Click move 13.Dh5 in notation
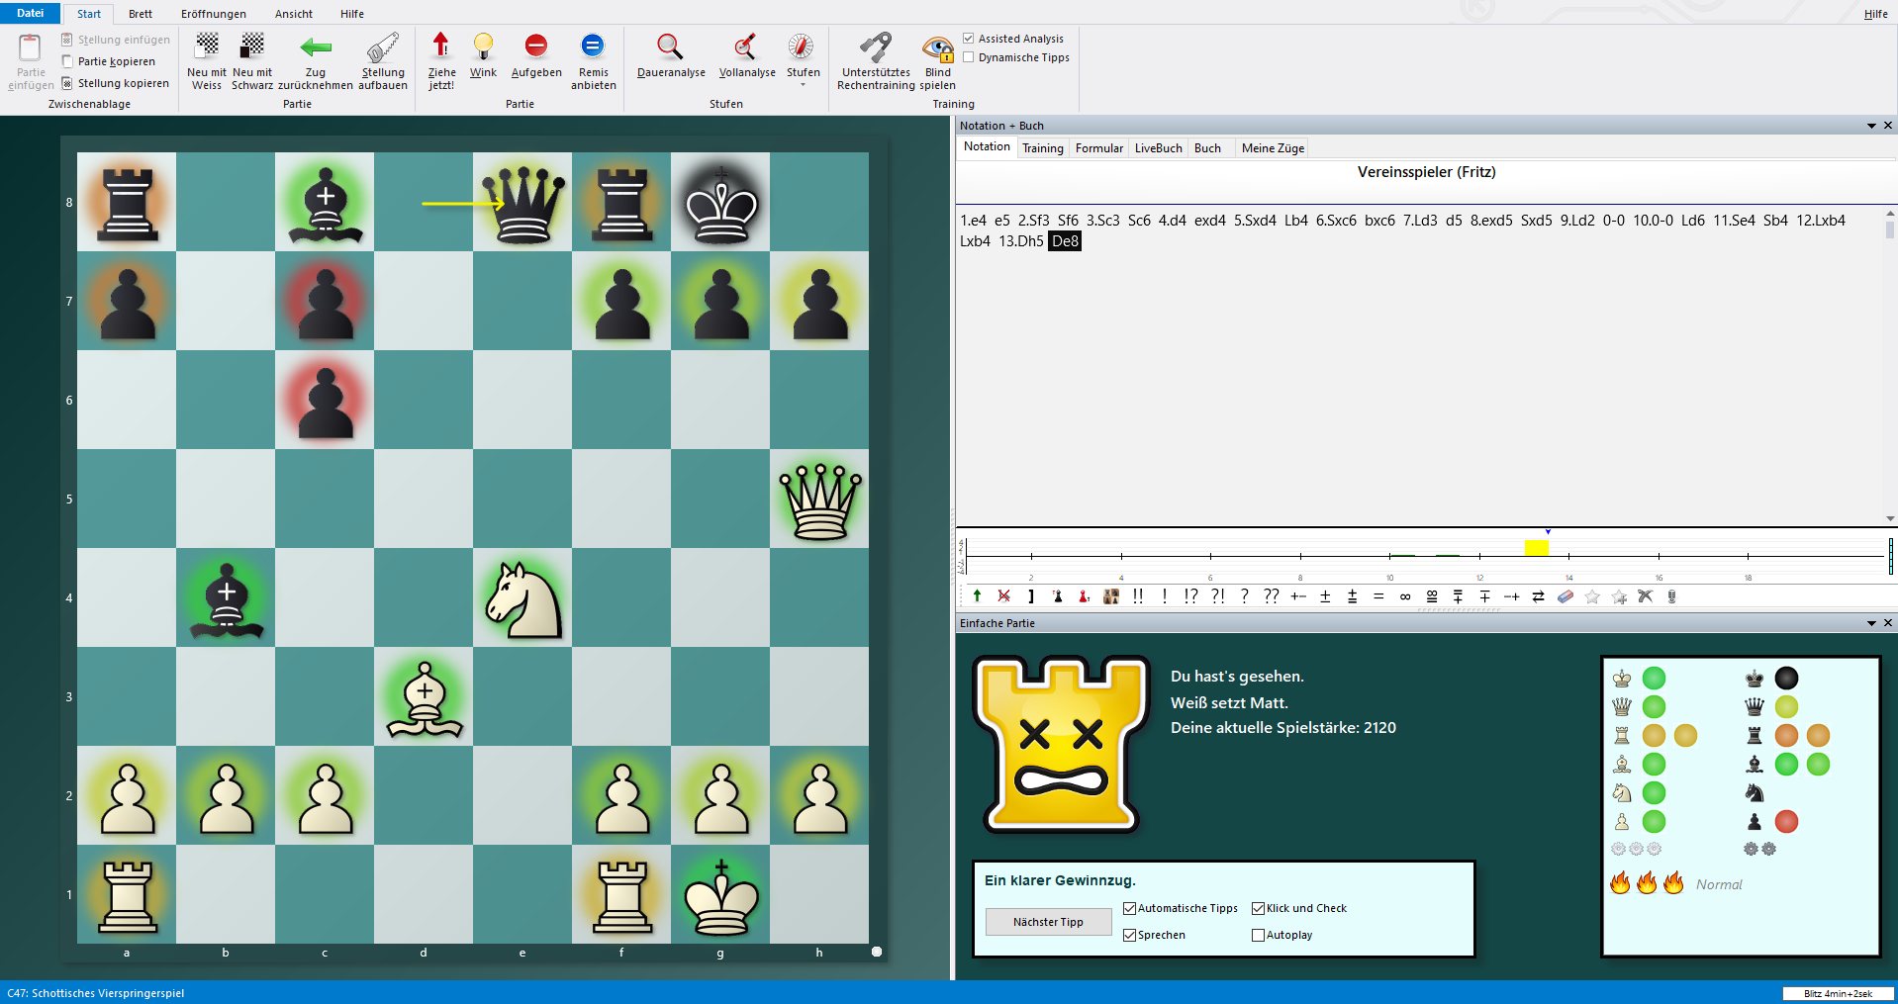The height and width of the screenshot is (1004, 1898). (1021, 241)
